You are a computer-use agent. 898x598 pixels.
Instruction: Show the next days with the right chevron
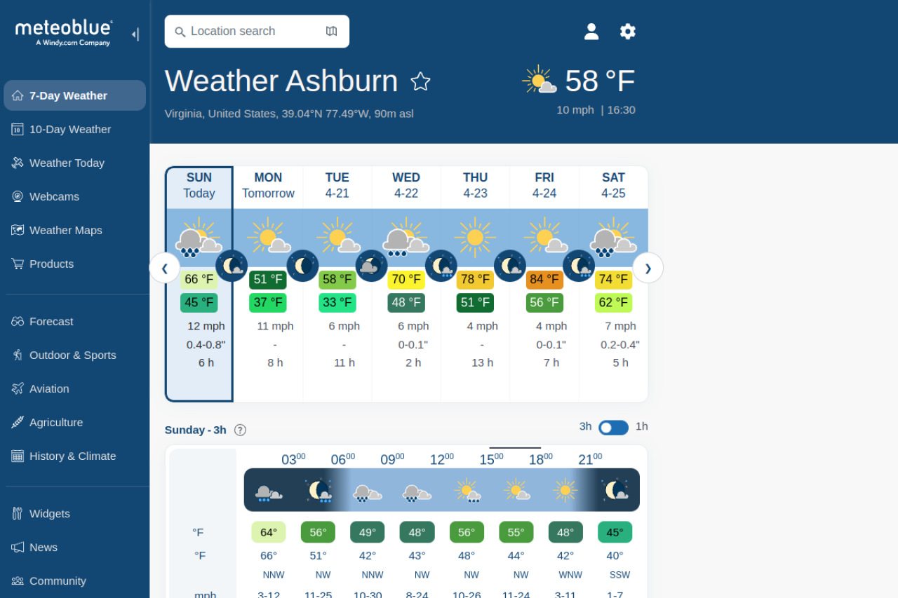pos(648,268)
